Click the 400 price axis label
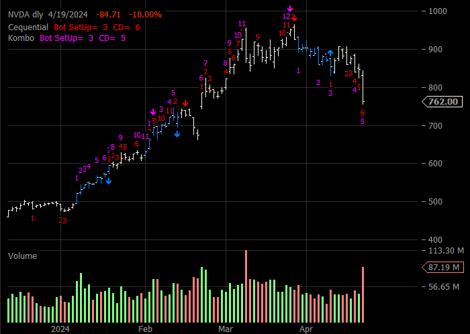Image resolution: width=470 pixels, height=334 pixels. (436, 239)
